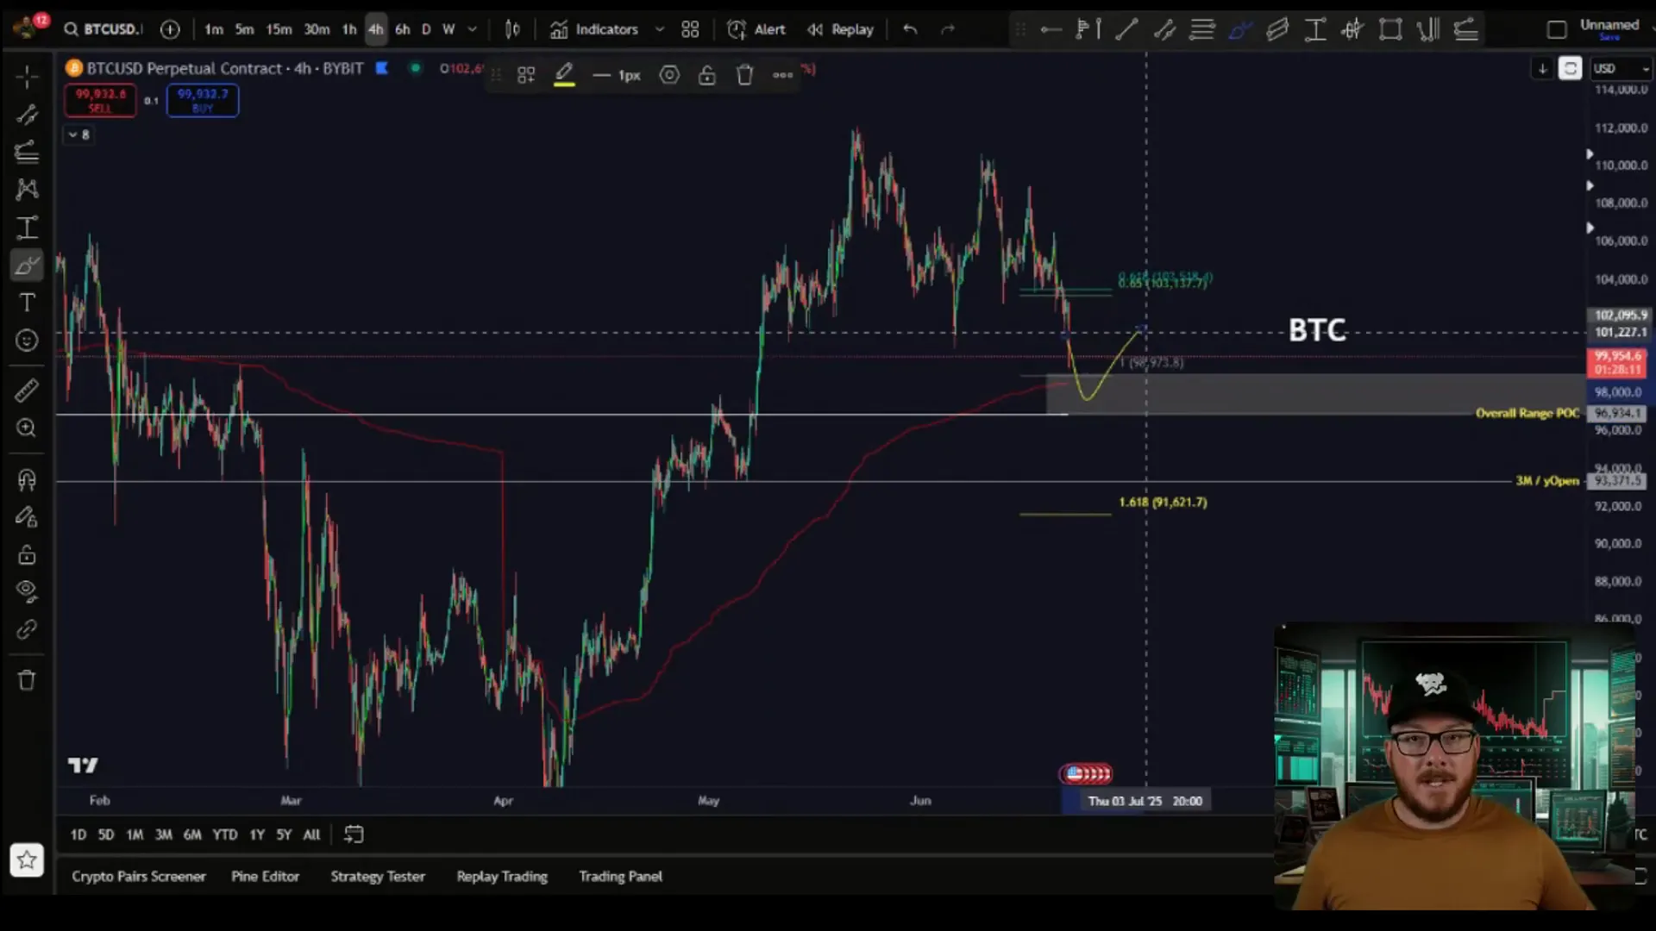The height and width of the screenshot is (931, 1656).
Task: Undo the last chart action
Action: [910, 29]
